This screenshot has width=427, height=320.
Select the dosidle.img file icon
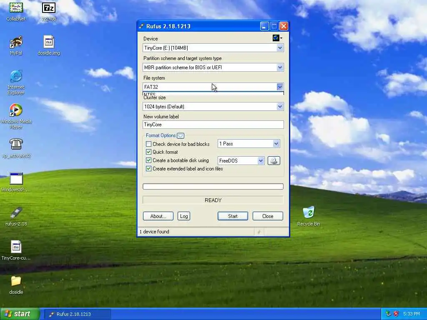[49, 45]
